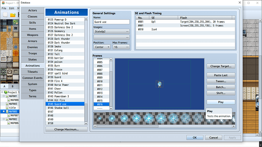Click the new project page icon
This screenshot has height=147, width=262.
[5, 15]
